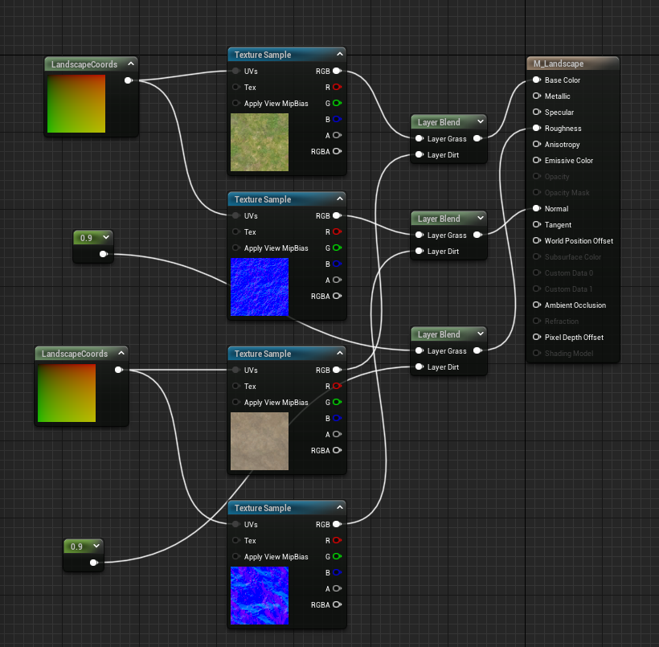This screenshot has height=647, width=659.
Task: Click the Normal input pin on M_Landscape
Action: [x=536, y=209]
